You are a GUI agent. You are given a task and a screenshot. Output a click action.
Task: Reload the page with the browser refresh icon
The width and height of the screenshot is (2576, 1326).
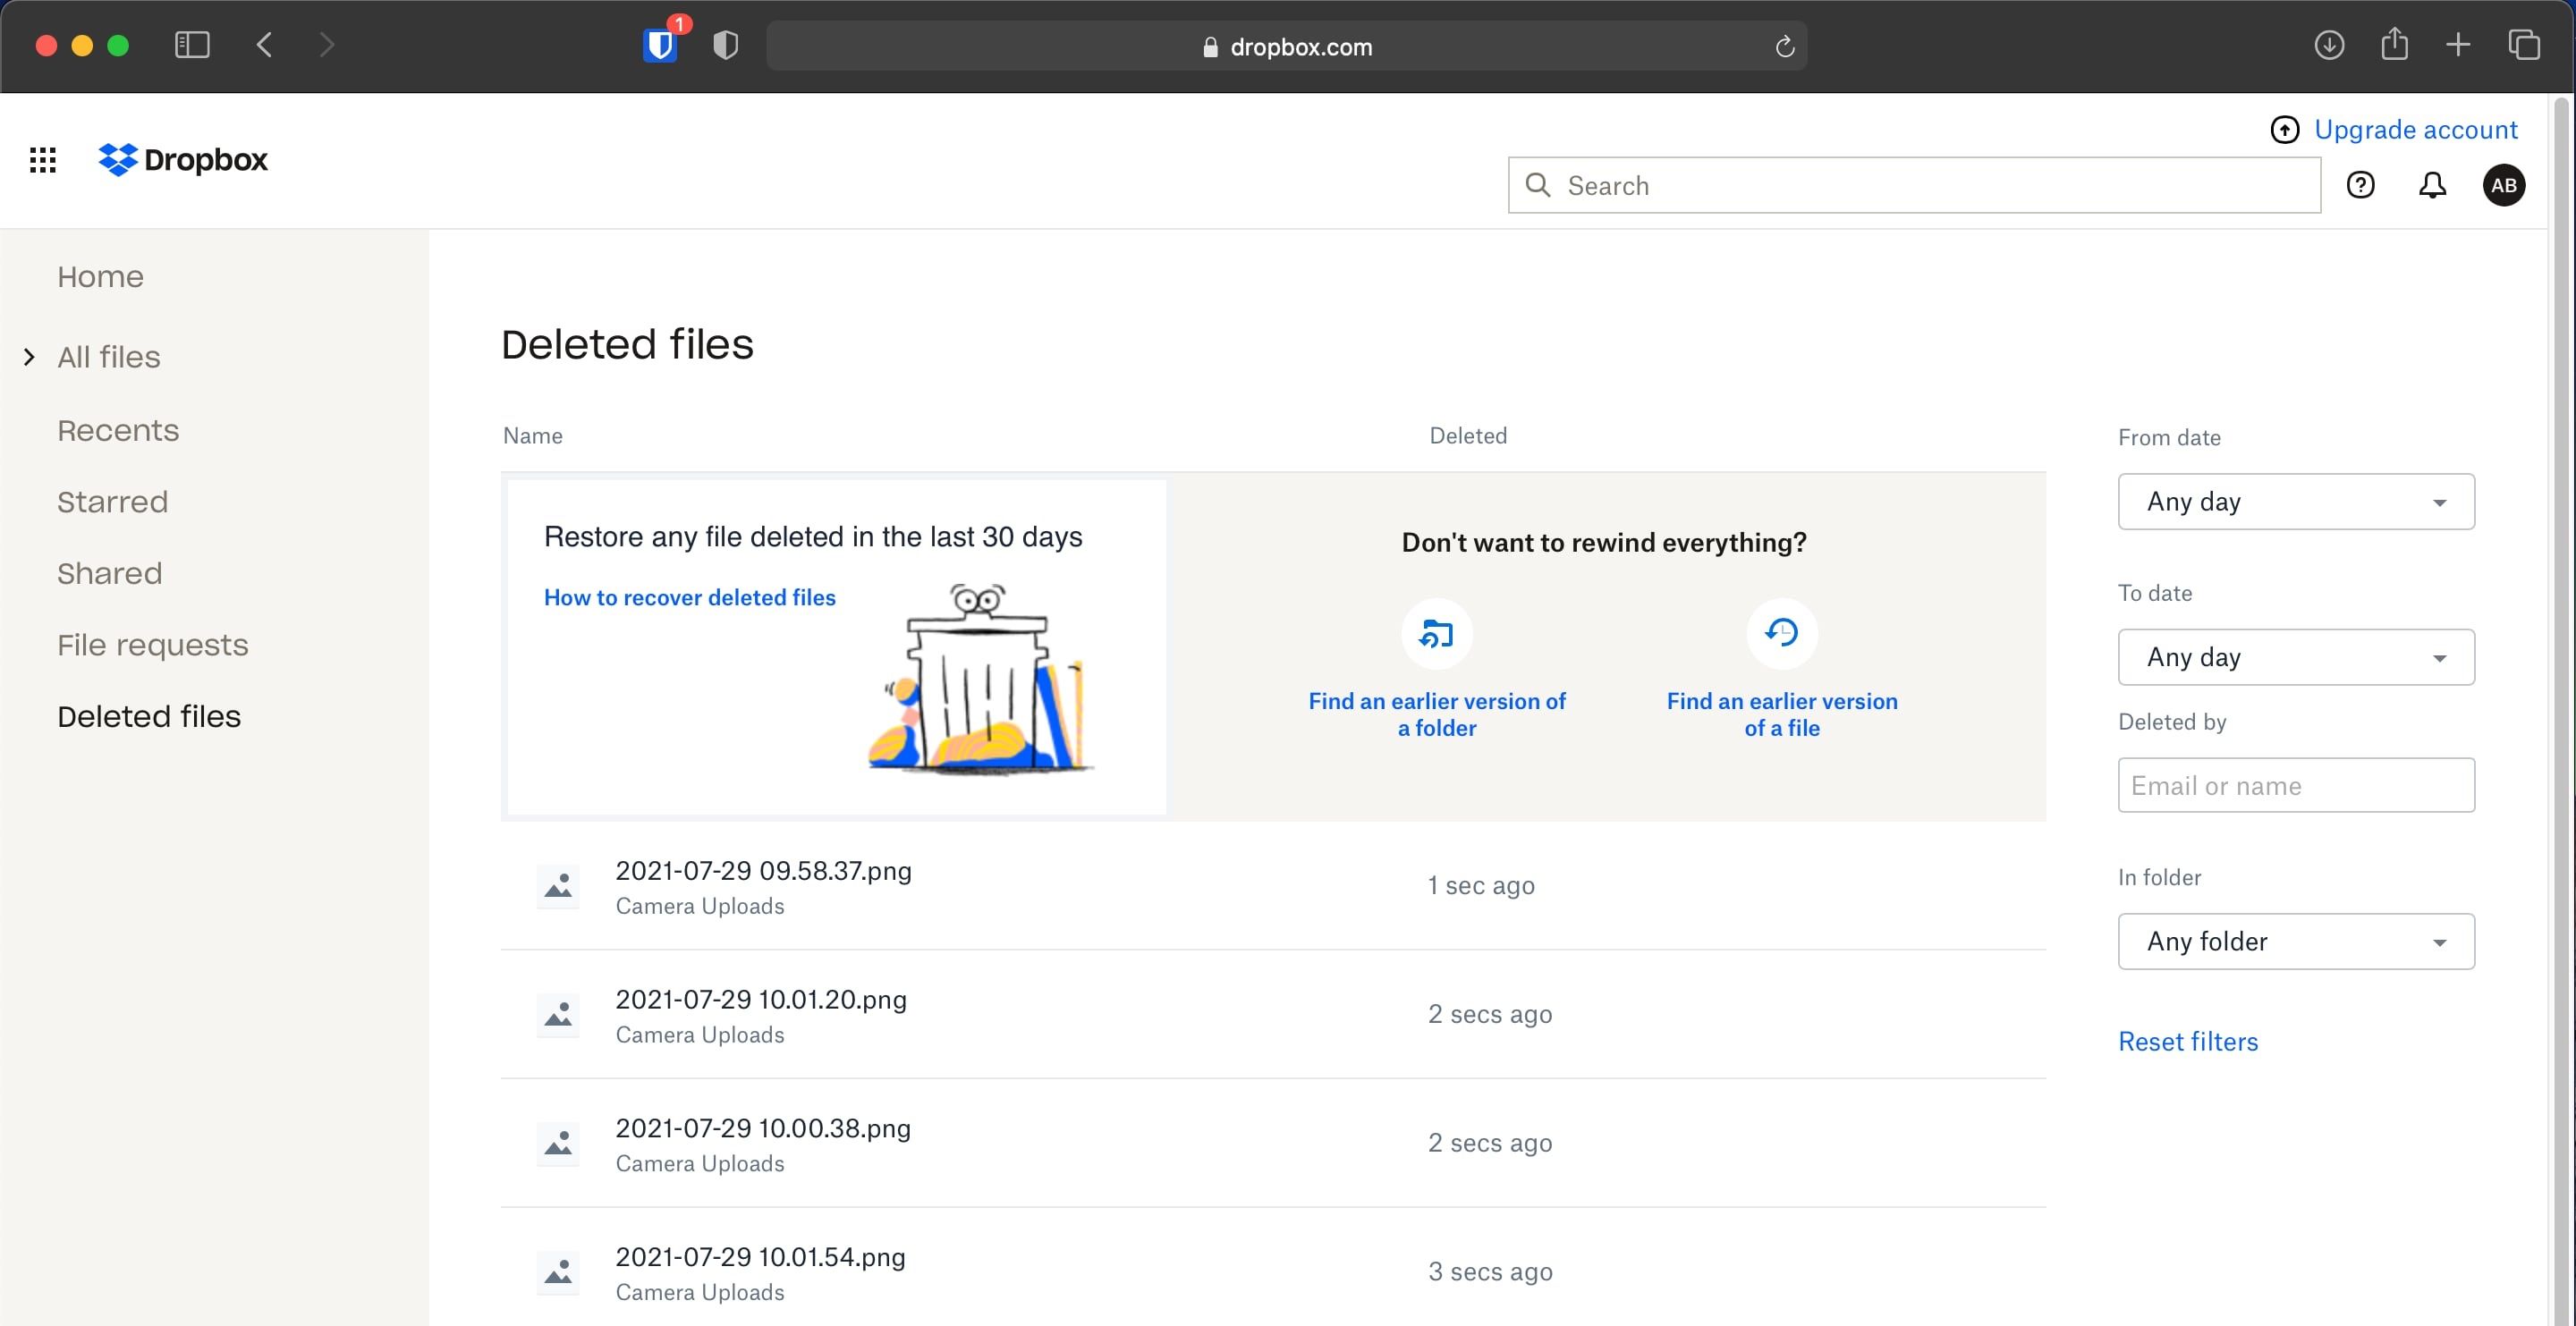click(1786, 46)
